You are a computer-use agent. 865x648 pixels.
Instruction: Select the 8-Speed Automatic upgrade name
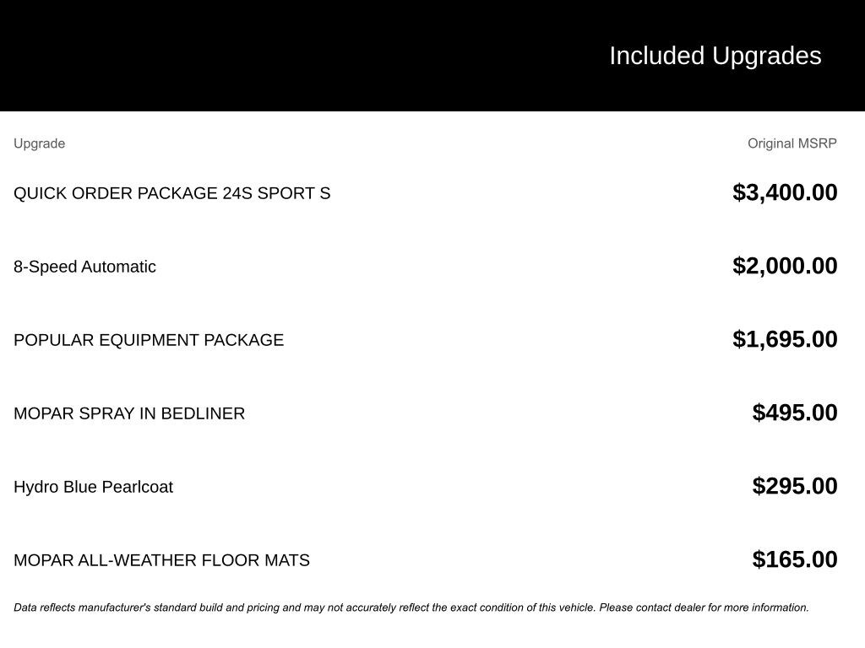click(84, 267)
